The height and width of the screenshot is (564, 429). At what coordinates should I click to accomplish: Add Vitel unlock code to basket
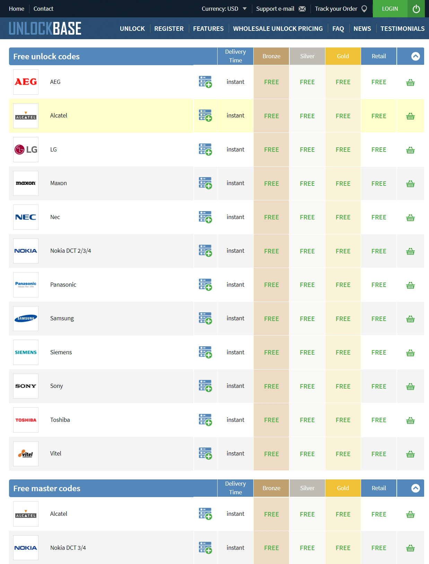point(410,454)
